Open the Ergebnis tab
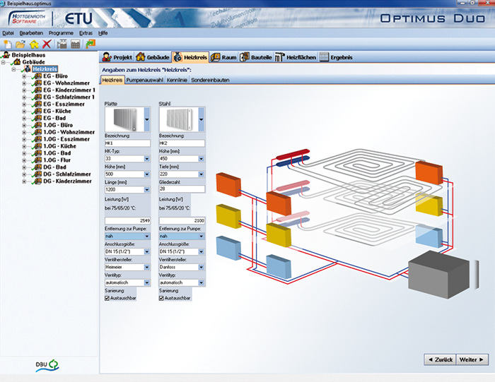Image resolution: width=495 pixels, height=382 pixels. 336,57
